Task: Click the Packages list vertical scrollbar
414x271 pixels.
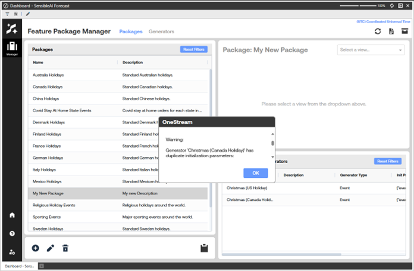Action: (211, 138)
